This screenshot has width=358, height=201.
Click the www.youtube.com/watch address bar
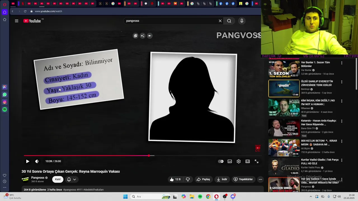tap(48, 11)
